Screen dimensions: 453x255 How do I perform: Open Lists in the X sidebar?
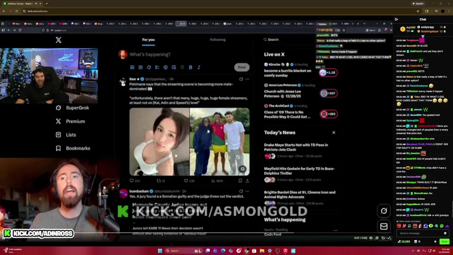point(66,135)
